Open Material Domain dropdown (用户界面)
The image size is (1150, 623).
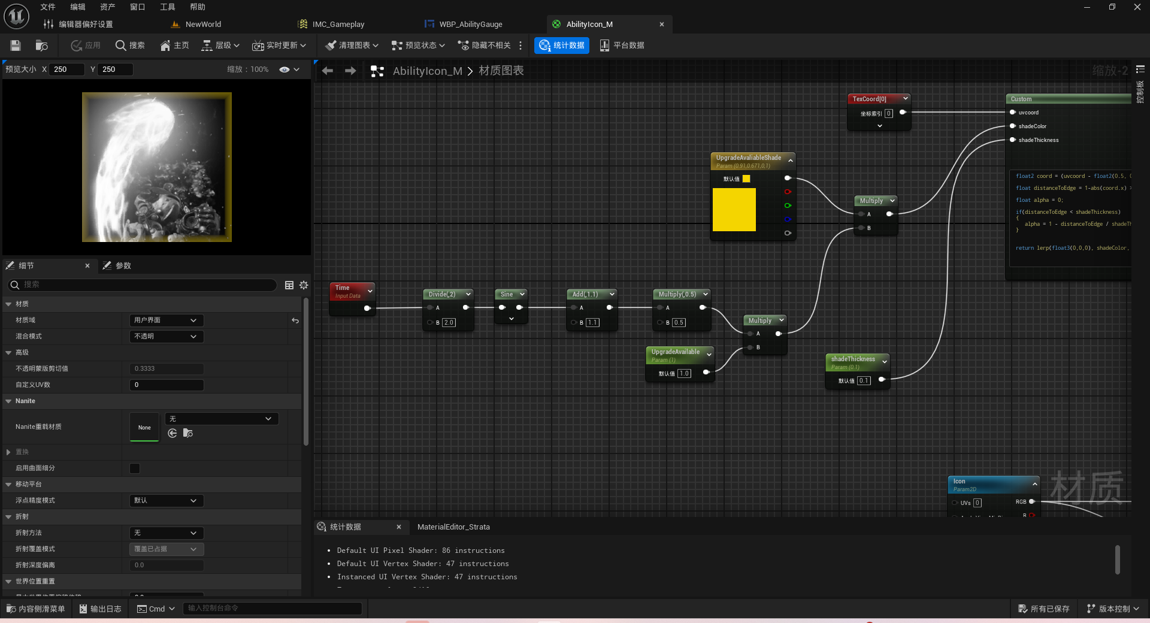pos(167,320)
